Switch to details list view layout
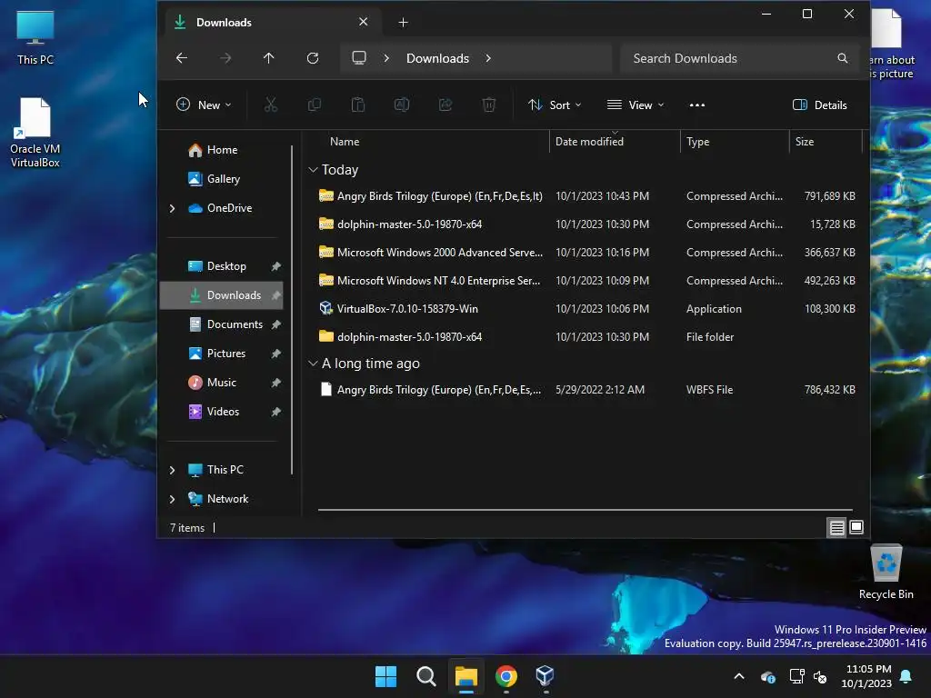 (836, 527)
